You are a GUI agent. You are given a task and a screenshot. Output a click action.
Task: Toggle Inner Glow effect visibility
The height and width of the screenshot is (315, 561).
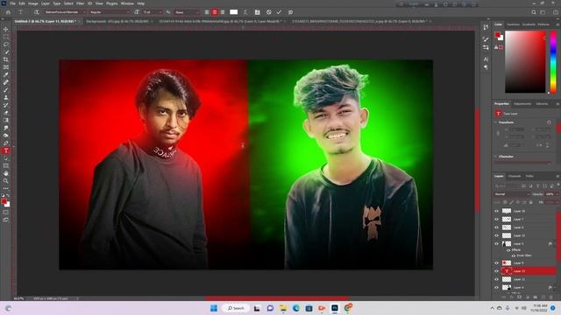point(514,255)
